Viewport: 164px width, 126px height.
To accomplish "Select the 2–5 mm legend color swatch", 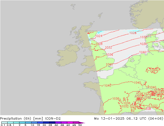I will [22, 123].
